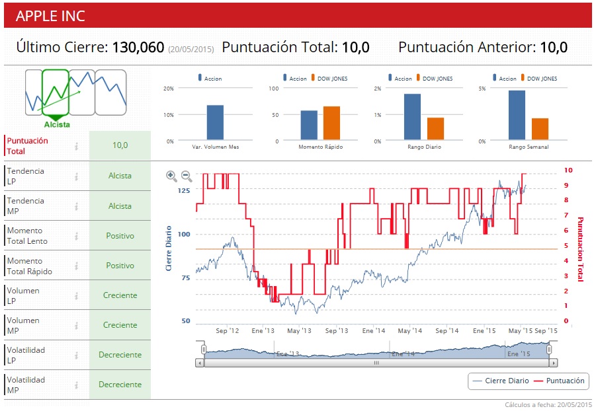Toggle Puntuación series in chart legend
596x411 pixels.
559,381
